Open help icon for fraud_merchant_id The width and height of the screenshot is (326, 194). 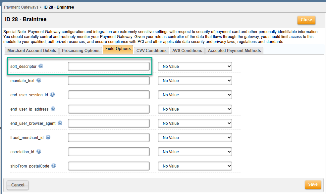[x=48, y=137]
